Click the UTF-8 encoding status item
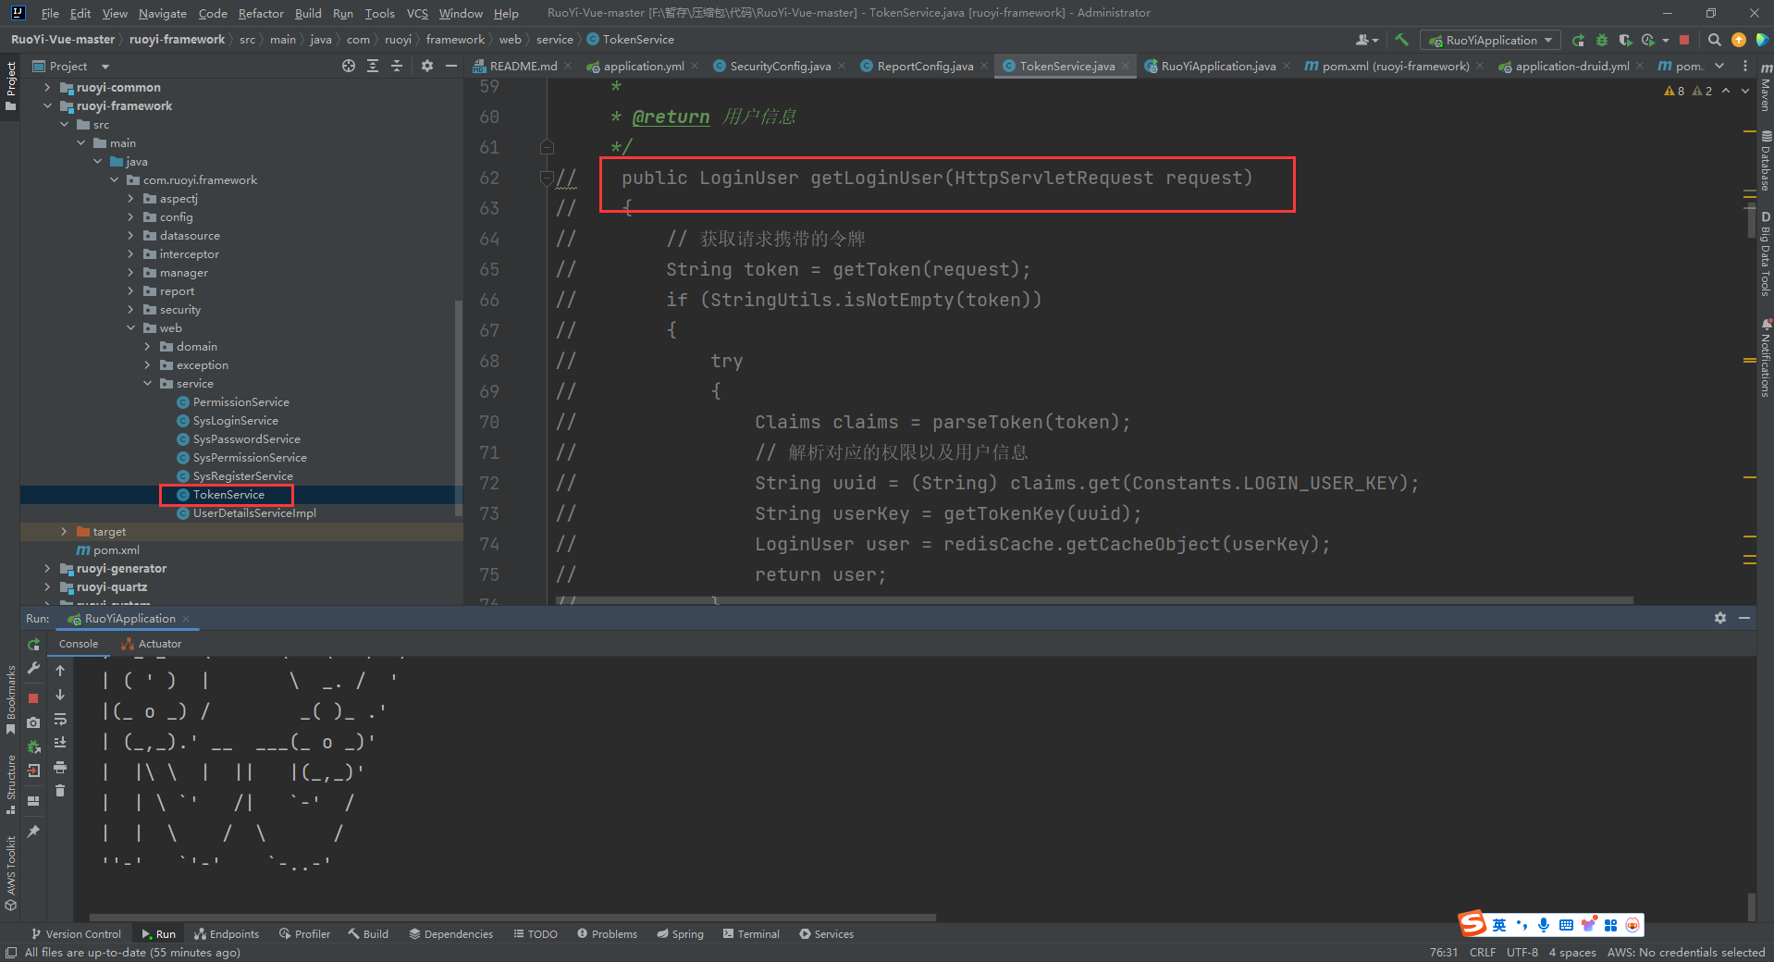 pyautogui.click(x=1521, y=953)
